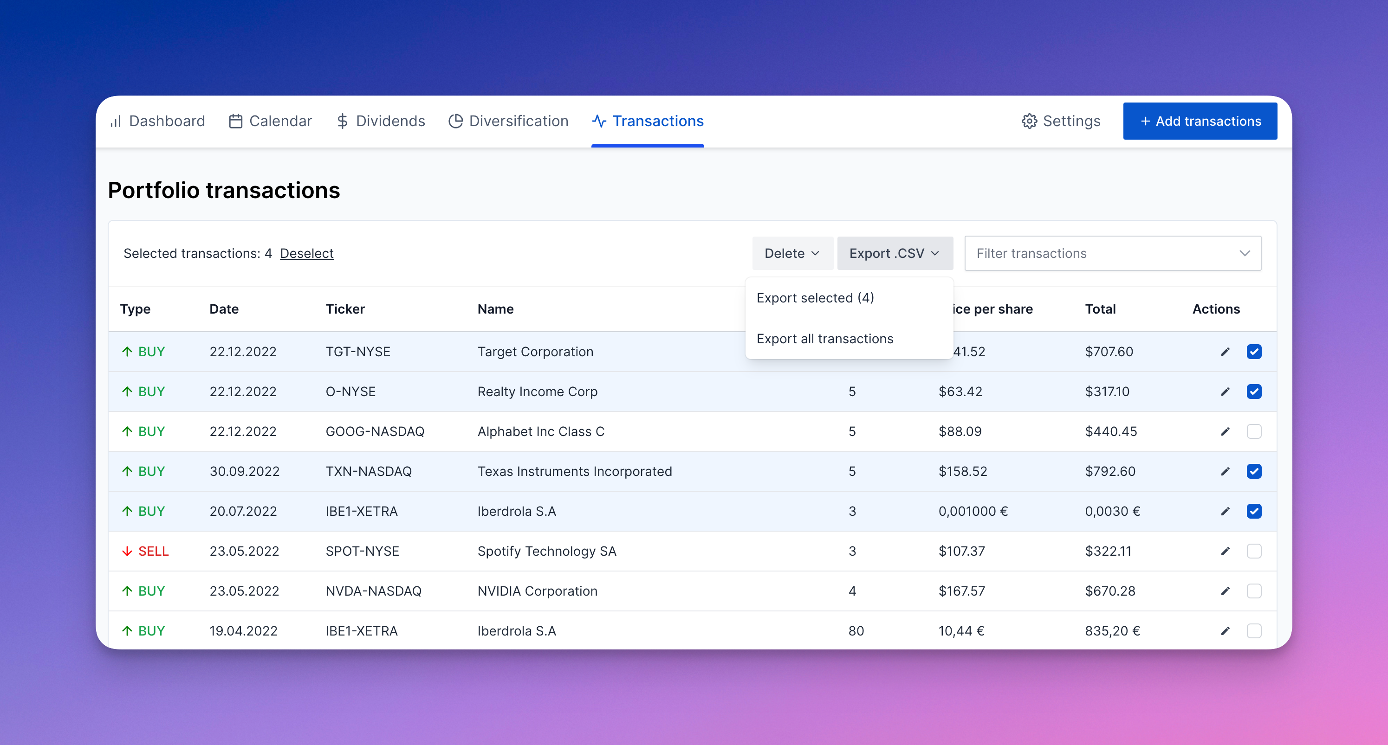Switch to the Dividends tab
This screenshot has width=1388, height=745.
point(380,121)
